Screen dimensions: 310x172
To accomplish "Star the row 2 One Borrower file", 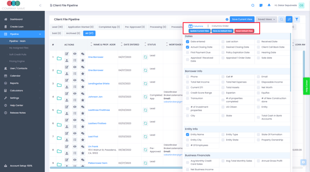I will point(82,74).
